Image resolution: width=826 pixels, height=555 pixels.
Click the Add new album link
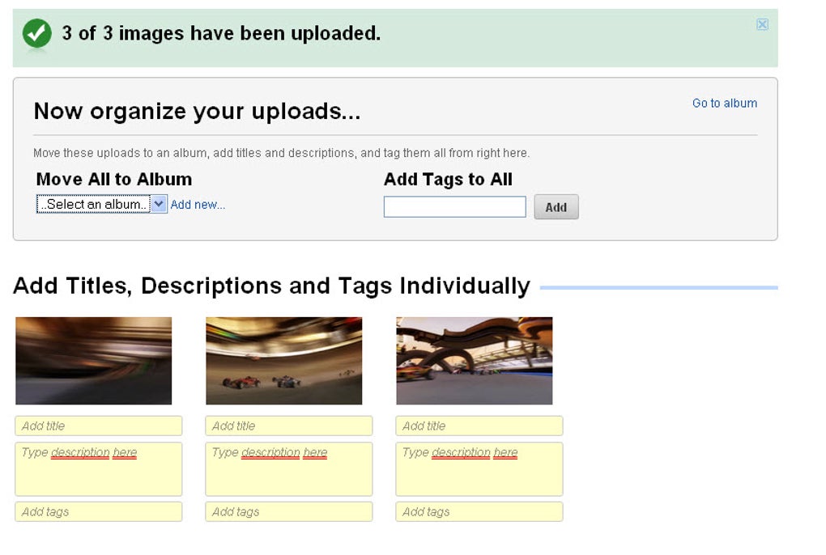click(x=198, y=205)
